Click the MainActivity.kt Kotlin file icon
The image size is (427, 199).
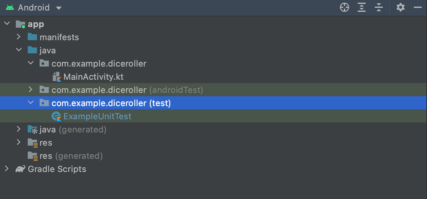click(x=57, y=77)
